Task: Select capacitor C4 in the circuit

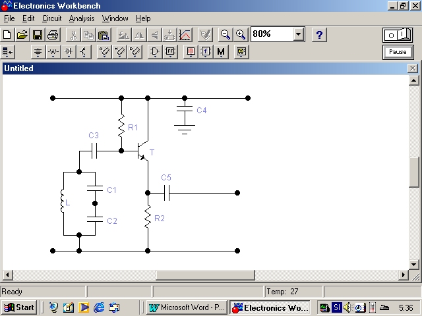Action: pos(185,109)
